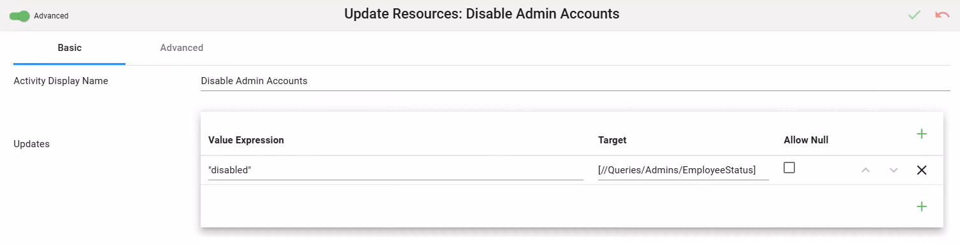Click the Activity Display Name label
The width and height of the screenshot is (960, 244).
(61, 81)
